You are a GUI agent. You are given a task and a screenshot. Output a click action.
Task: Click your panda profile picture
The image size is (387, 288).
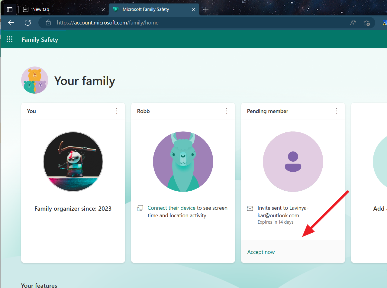coord(73,161)
